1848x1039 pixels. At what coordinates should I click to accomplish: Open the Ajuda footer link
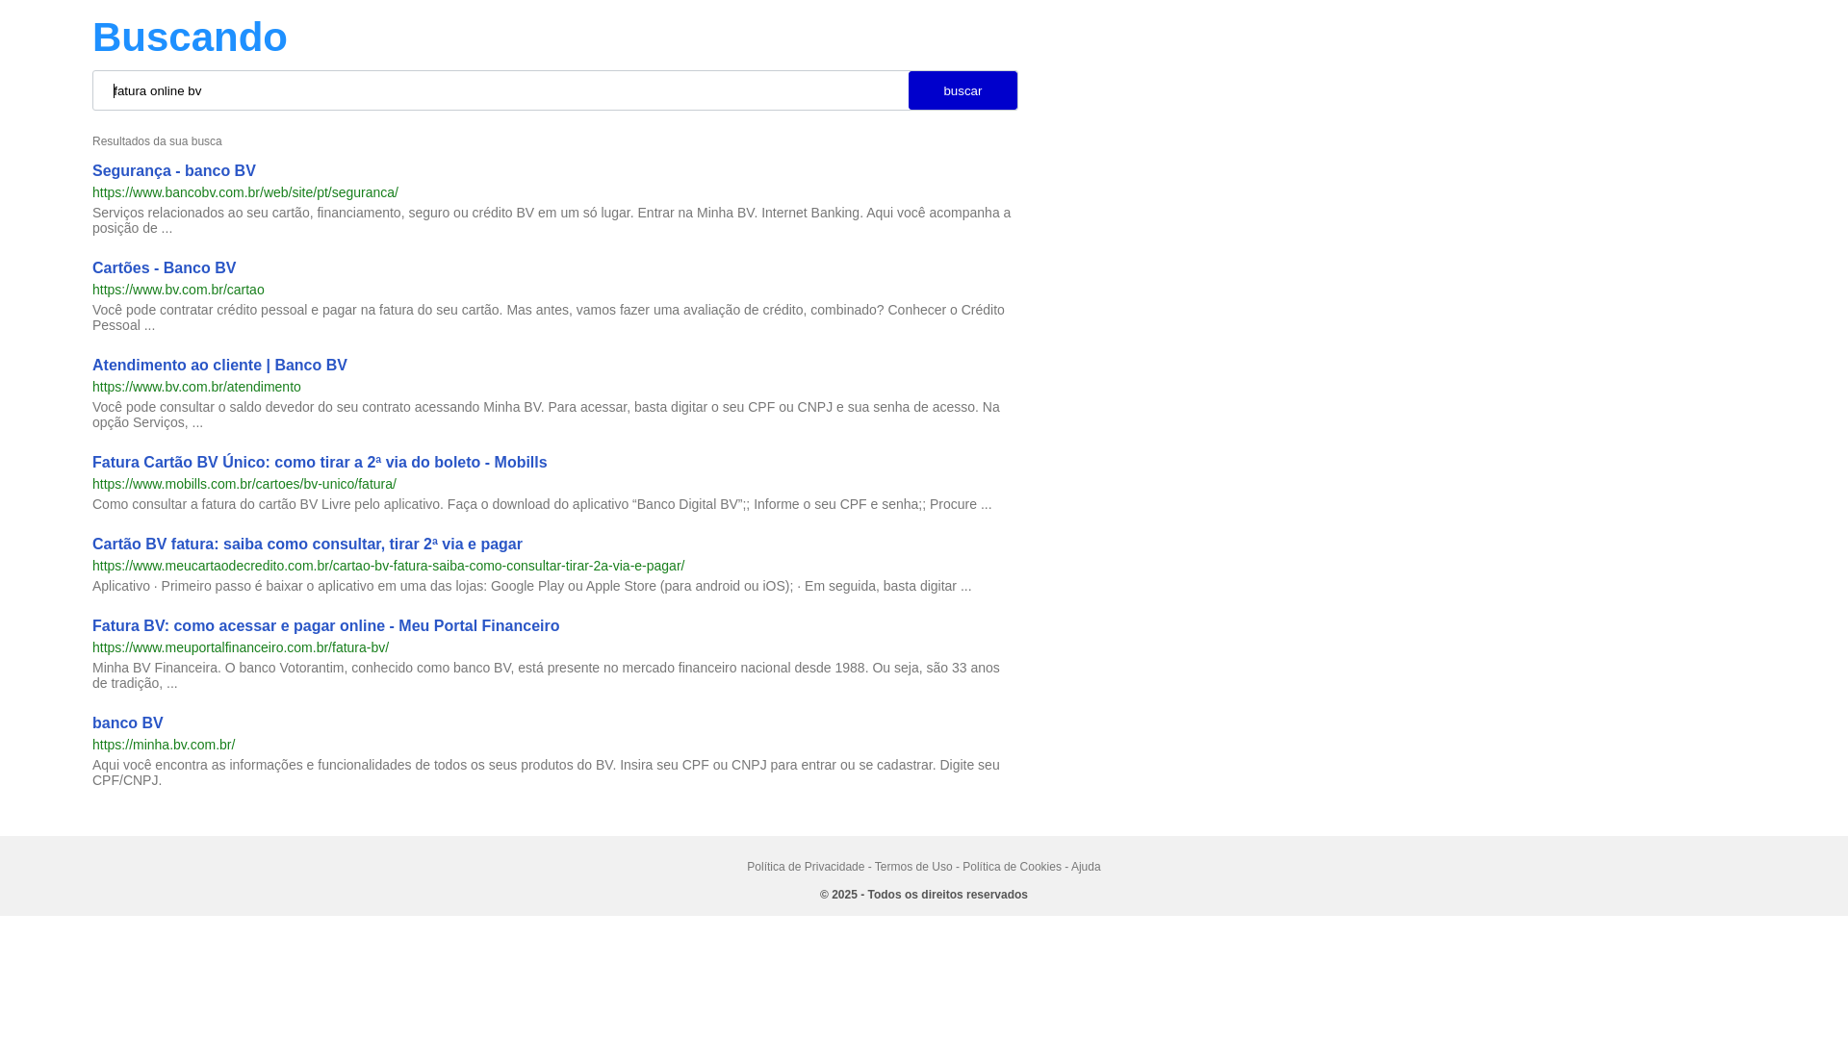coord(1086,867)
